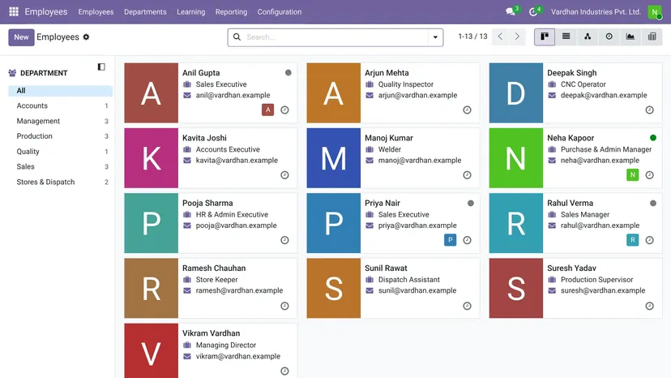Open Neha Kapoor's green N thumbnail
The height and width of the screenshot is (378, 671).
click(515, 157)
